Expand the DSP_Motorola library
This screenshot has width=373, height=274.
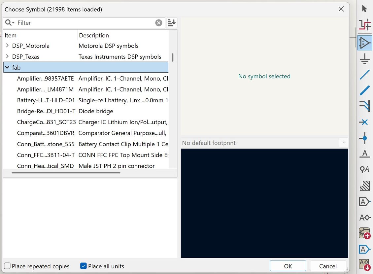[7, 46]
